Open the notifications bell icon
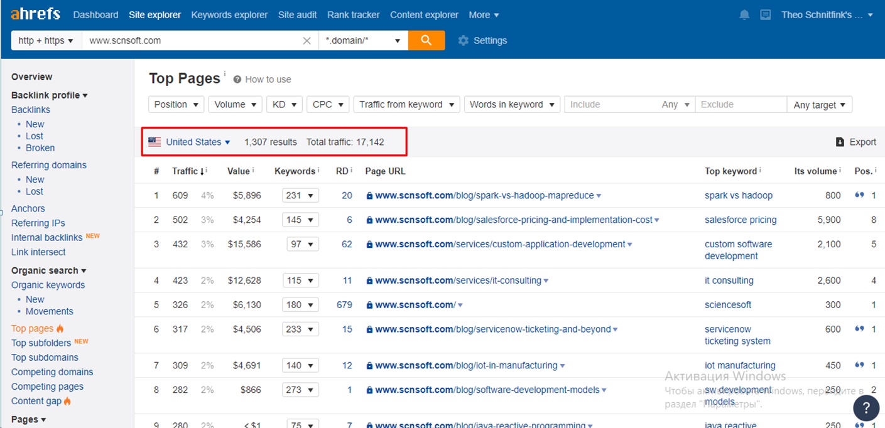This screenshot has width=885, height=428. (744, 14)
